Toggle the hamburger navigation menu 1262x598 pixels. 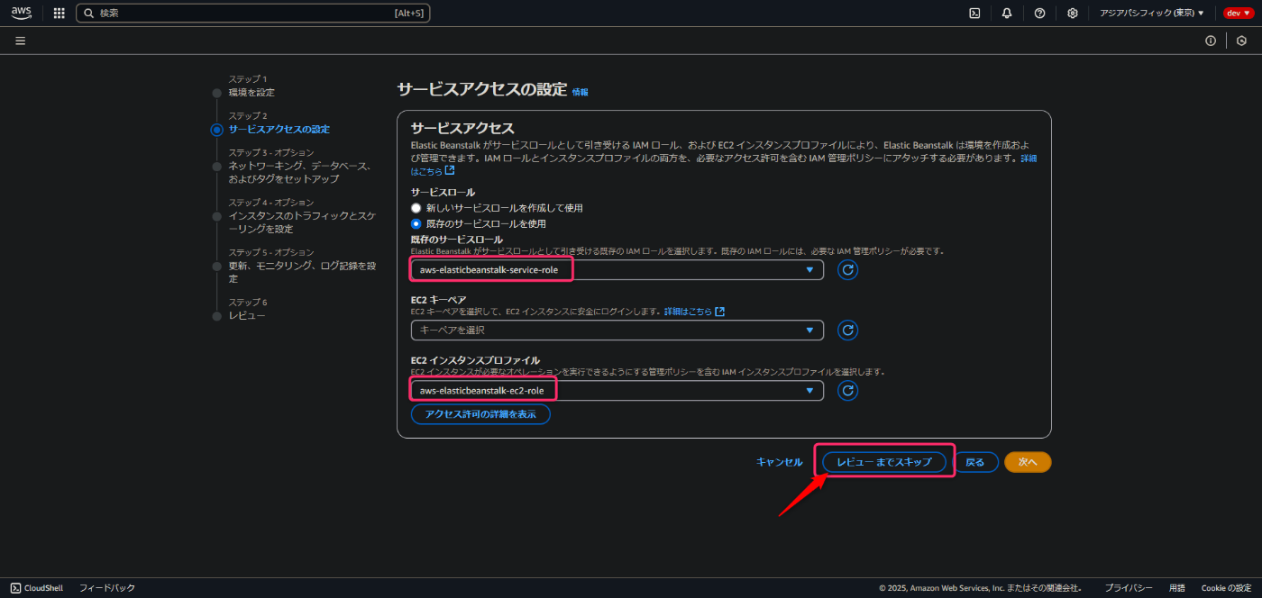[20, 41]
